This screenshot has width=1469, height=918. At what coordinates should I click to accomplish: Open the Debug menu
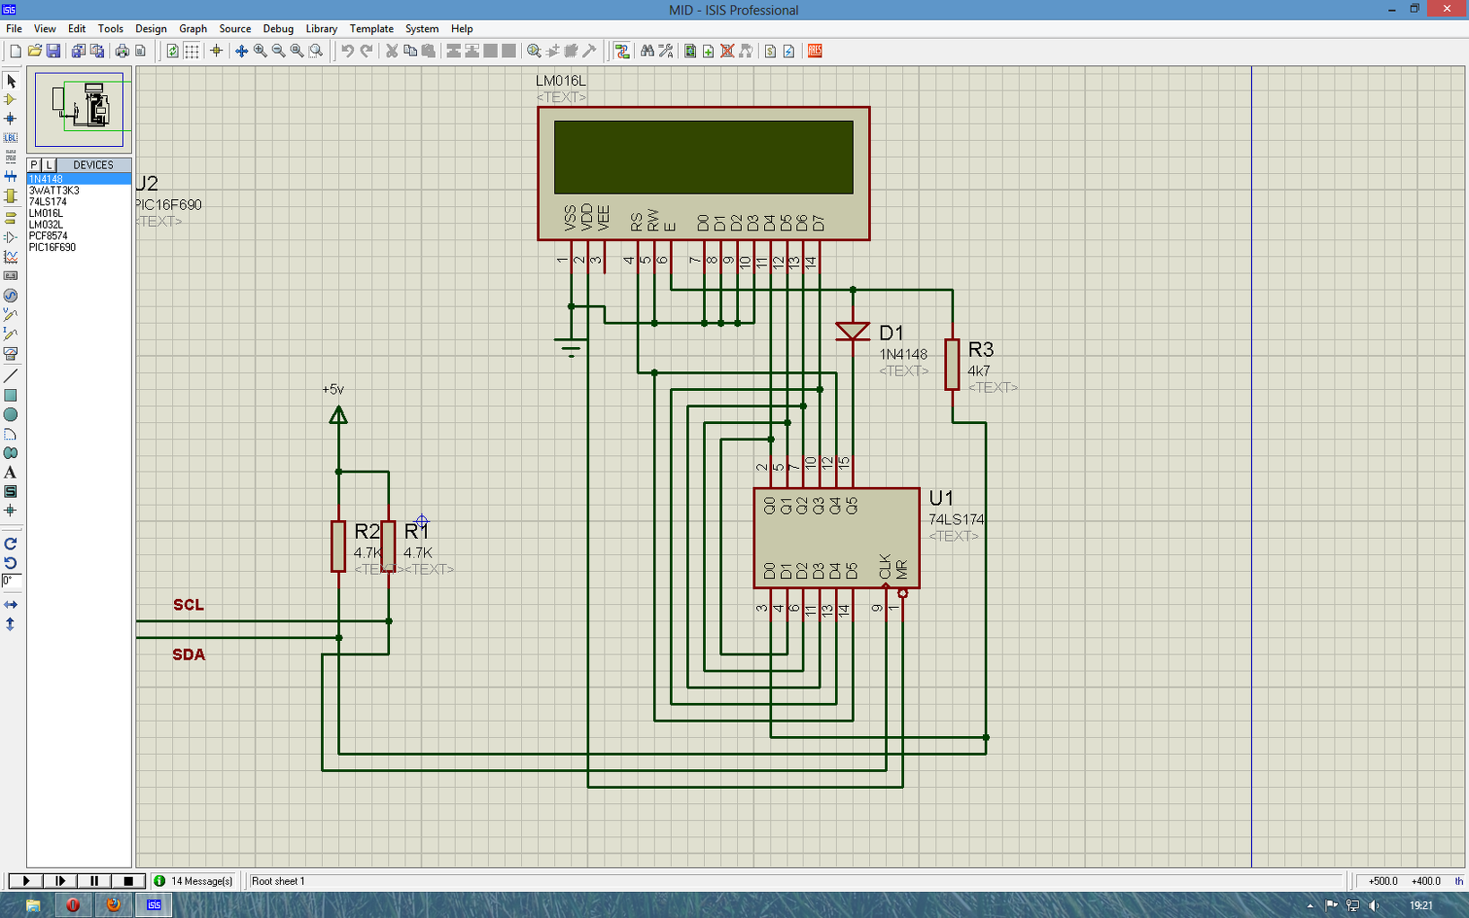pyautogui.click(x=278, y=29)
